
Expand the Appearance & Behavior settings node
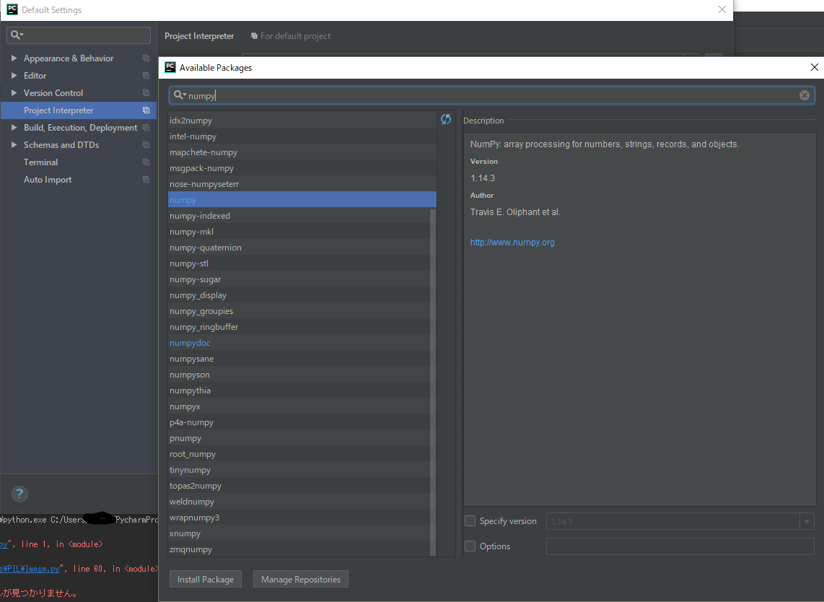coord(14,58)
